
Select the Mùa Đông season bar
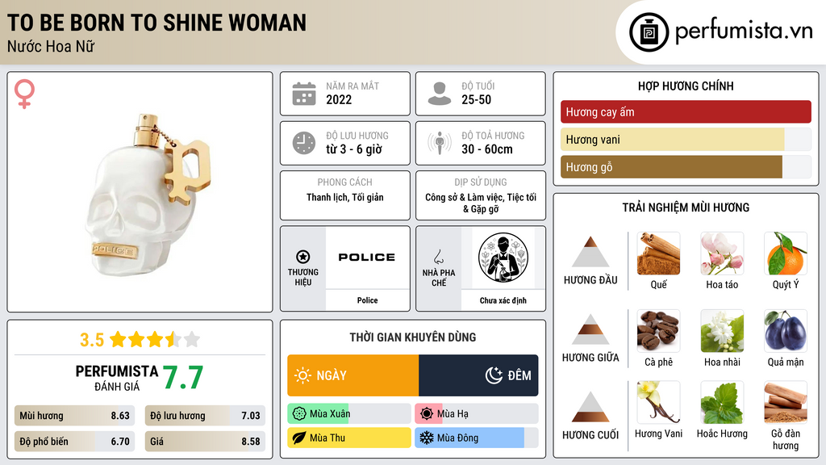[x=476, y=438]
